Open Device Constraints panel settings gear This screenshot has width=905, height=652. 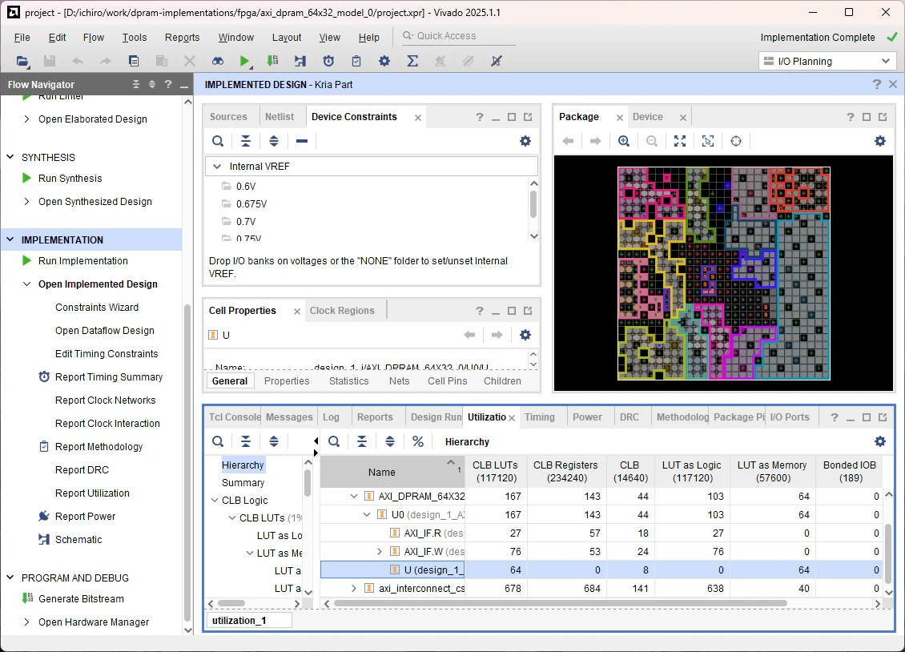point(525,141)
